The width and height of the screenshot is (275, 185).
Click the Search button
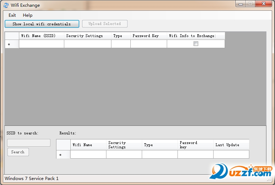[x=18, y=152]
